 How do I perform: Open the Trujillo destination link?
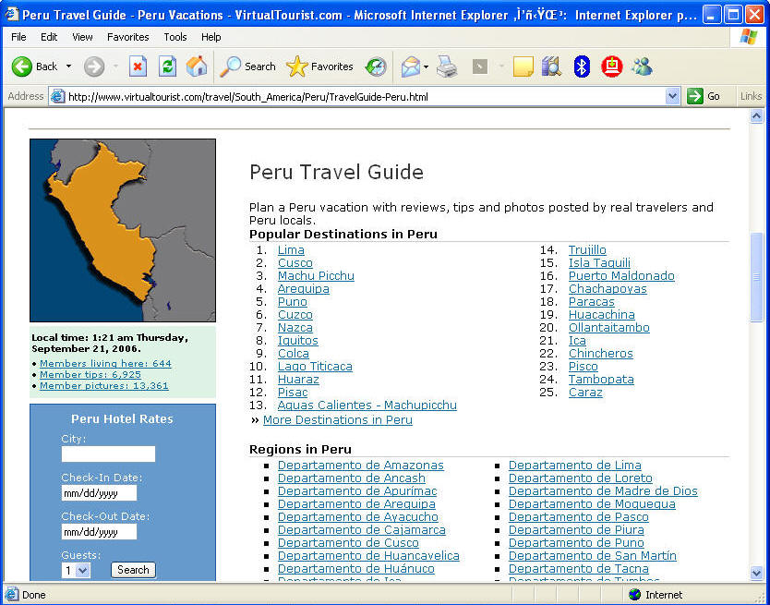pos(587,249)
